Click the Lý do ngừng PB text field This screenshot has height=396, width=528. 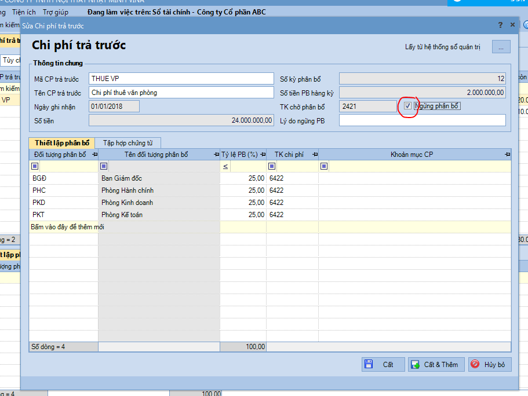[x=422, y=120]
